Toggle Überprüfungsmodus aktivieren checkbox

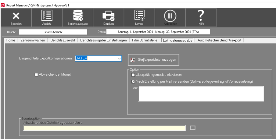(133, 75)
